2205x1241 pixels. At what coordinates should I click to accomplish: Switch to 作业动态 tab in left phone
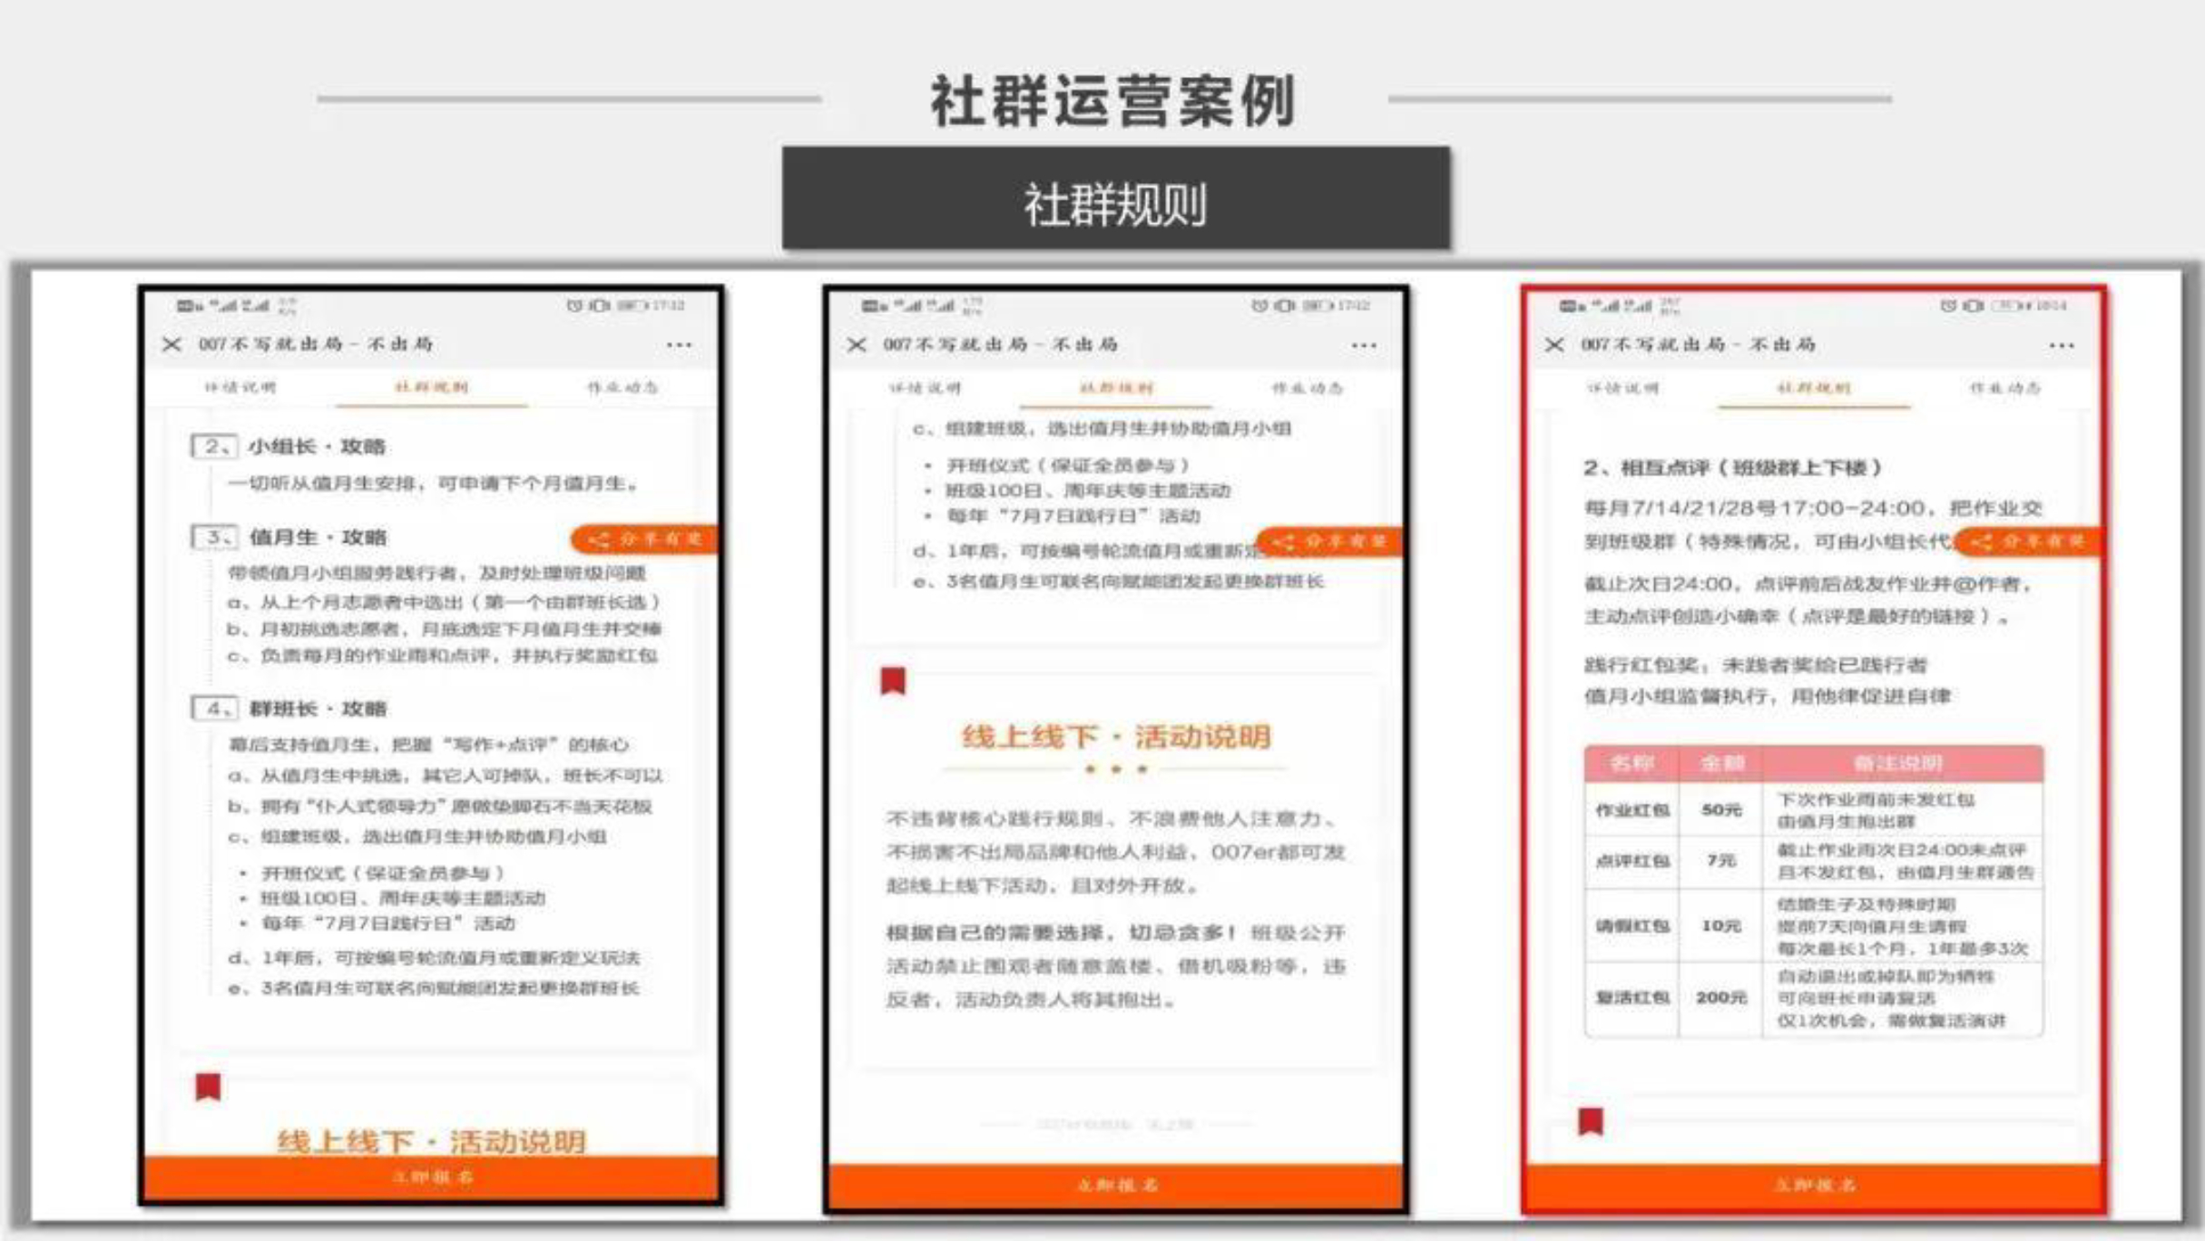click(622, 387)
